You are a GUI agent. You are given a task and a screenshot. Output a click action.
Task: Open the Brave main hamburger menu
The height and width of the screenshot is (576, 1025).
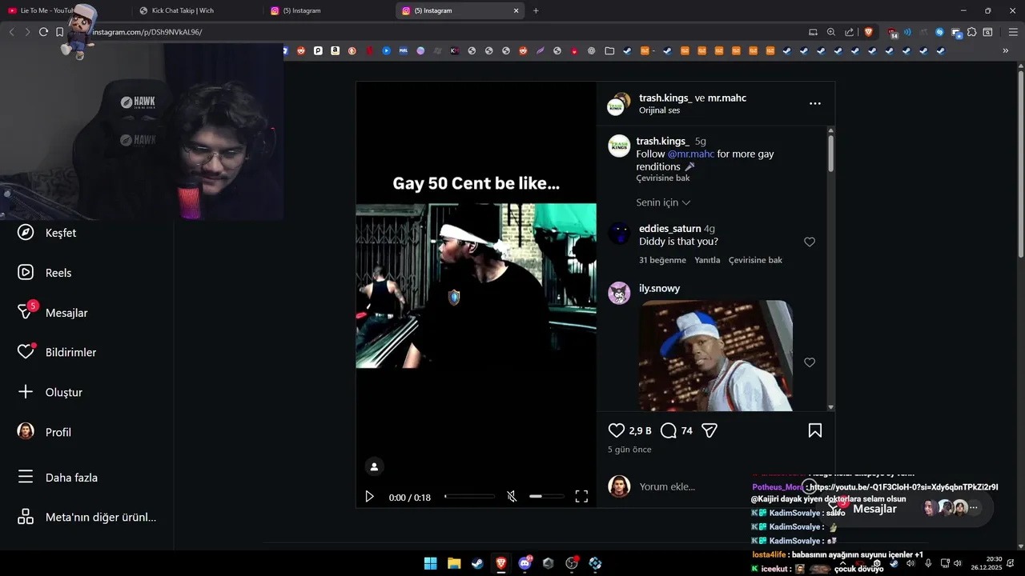click(1013, 32)
